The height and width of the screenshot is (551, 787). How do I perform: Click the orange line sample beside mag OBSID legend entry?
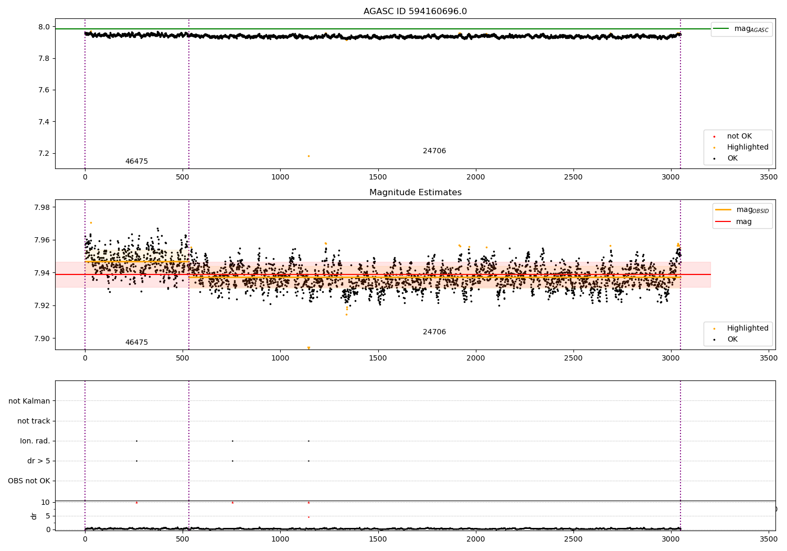723,210
